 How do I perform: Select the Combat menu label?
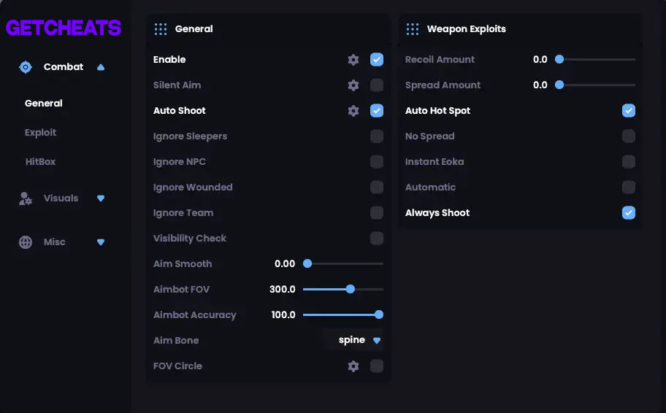click(x=64, y=66)
